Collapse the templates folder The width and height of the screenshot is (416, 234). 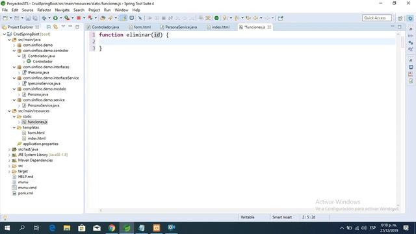click(x=14, y=127)
